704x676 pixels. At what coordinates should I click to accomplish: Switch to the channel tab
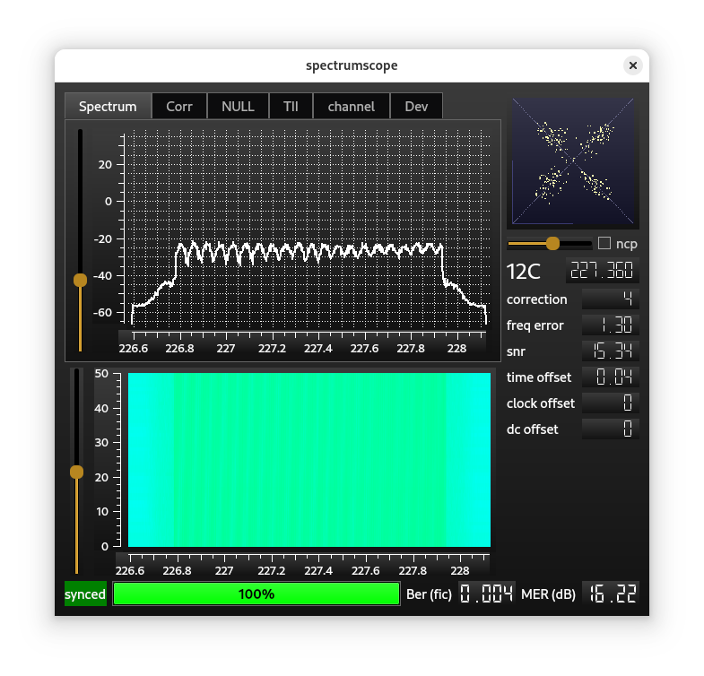[x=351, y=107]
